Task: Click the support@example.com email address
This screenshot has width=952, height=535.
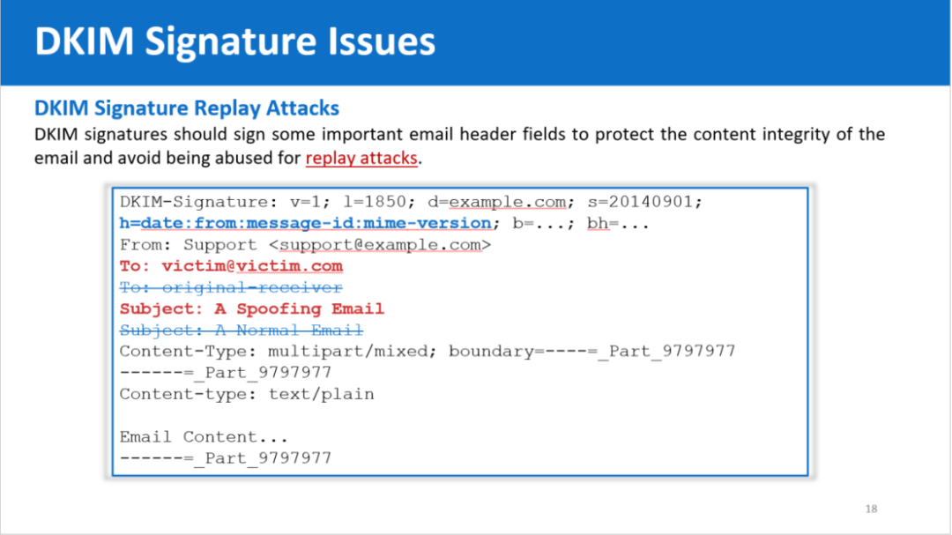Action: coord(380,245)
